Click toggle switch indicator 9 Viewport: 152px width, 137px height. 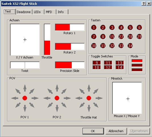coord(96,63)
